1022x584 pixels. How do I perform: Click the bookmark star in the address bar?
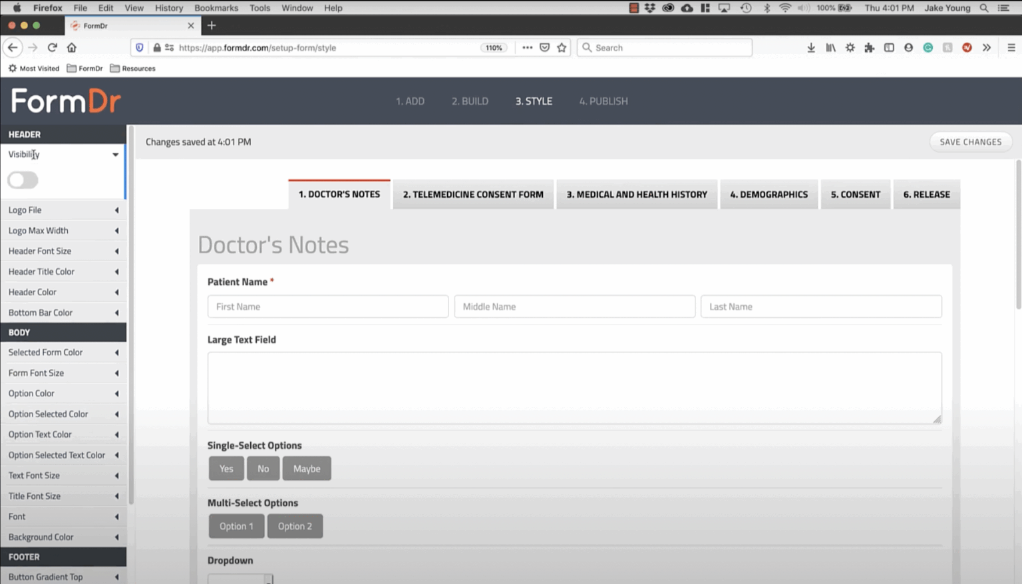click(561, 47)
